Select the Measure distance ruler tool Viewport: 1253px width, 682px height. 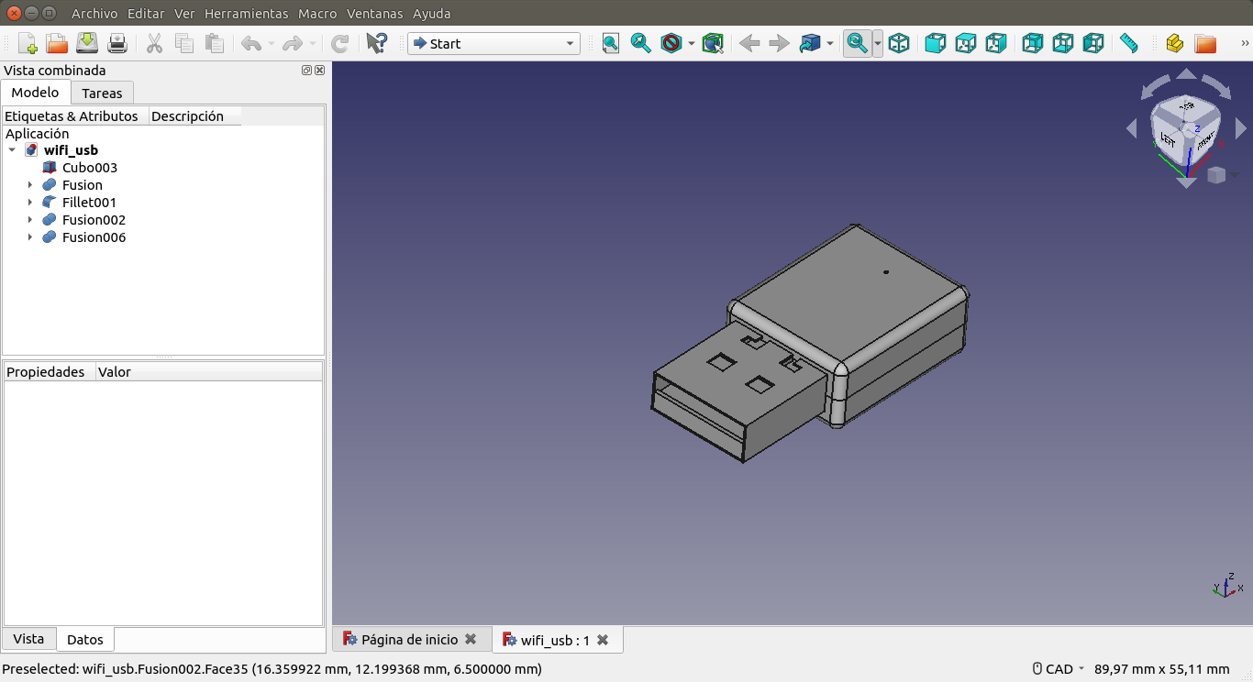(x=1128, y=43)
